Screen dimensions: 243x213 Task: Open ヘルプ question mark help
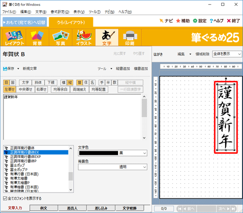click(216, 21)
